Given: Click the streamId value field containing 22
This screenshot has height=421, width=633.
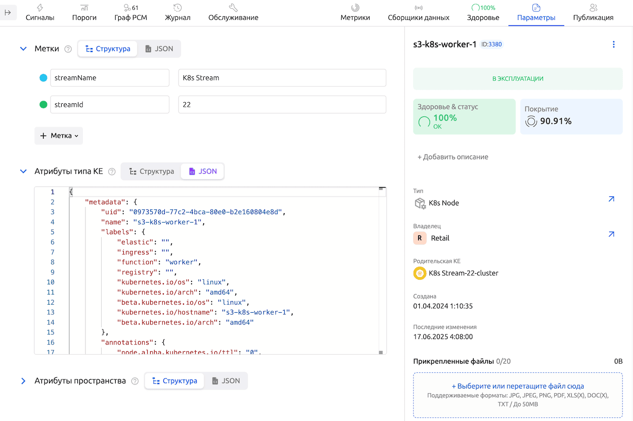Looking at the screenshot, I should 282,105.
